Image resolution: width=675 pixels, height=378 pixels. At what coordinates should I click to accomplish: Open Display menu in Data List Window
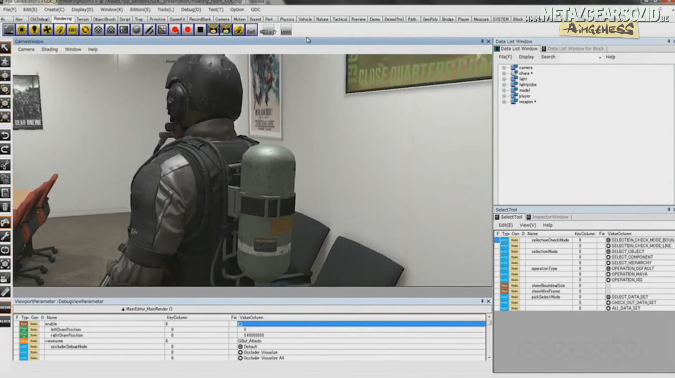(526, 57)
